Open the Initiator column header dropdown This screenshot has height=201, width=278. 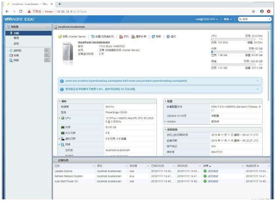[x=148, y=166]
